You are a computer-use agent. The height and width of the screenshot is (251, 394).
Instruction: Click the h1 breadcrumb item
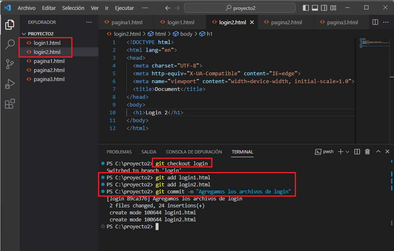click(x=209, y=34)
